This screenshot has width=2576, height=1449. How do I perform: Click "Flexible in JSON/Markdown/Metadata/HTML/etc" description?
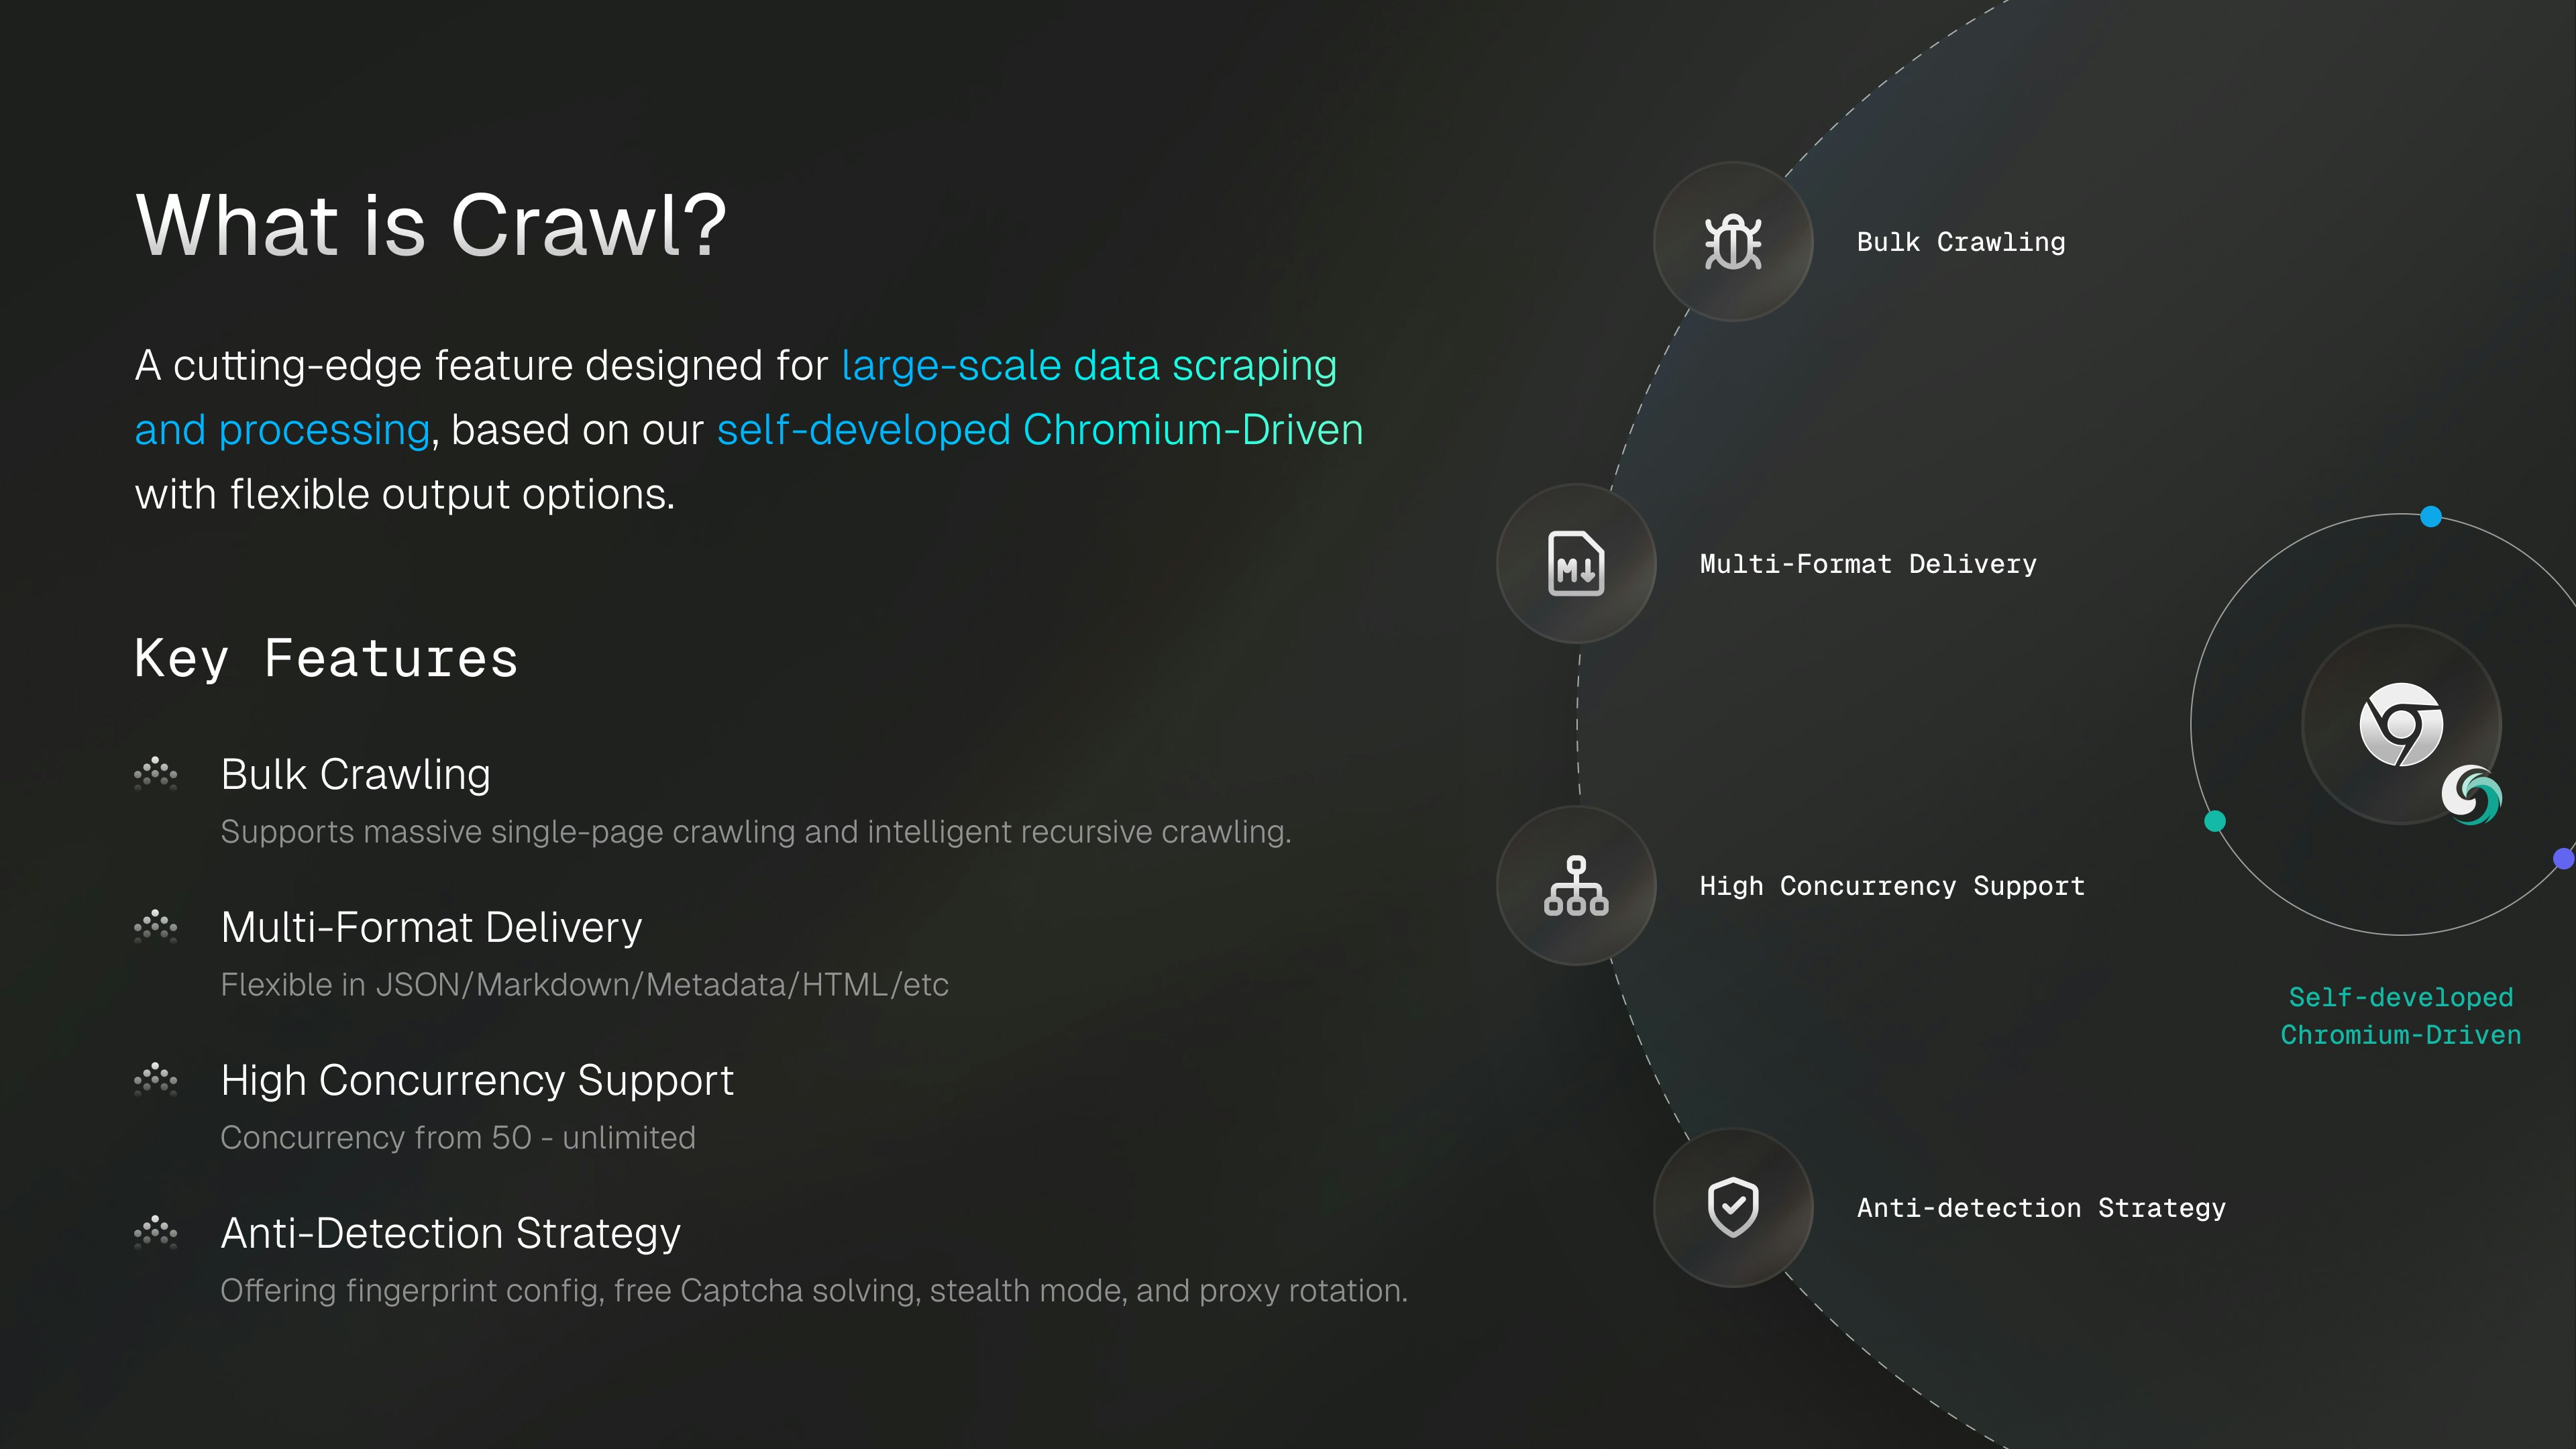(x=585, y=985)
